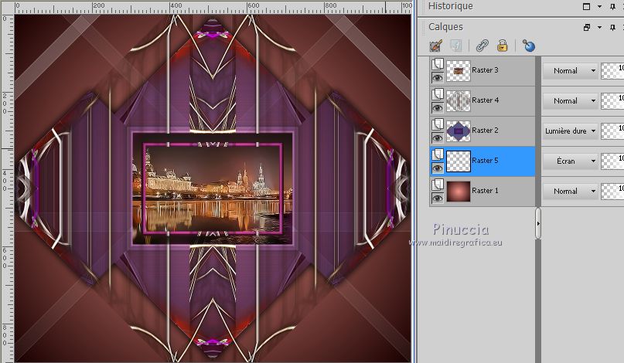Screen dimensions: 624x363
Task: Click the Calques panel title
Action: click(445, 27)
